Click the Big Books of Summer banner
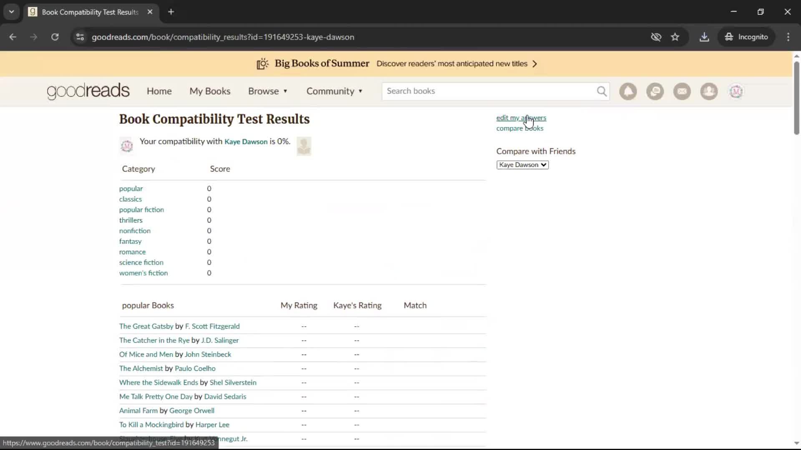This screenshot has width=801, height=450. click(x=396, y=64)
